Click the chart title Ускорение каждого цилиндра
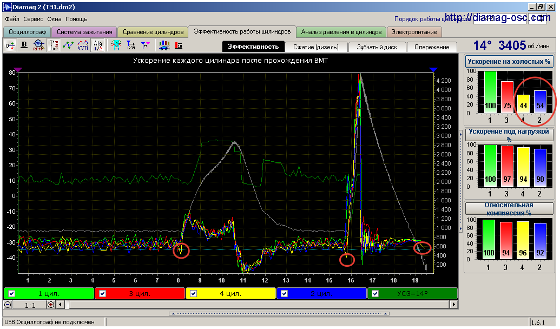560x329 pixels. pos(230,61)
